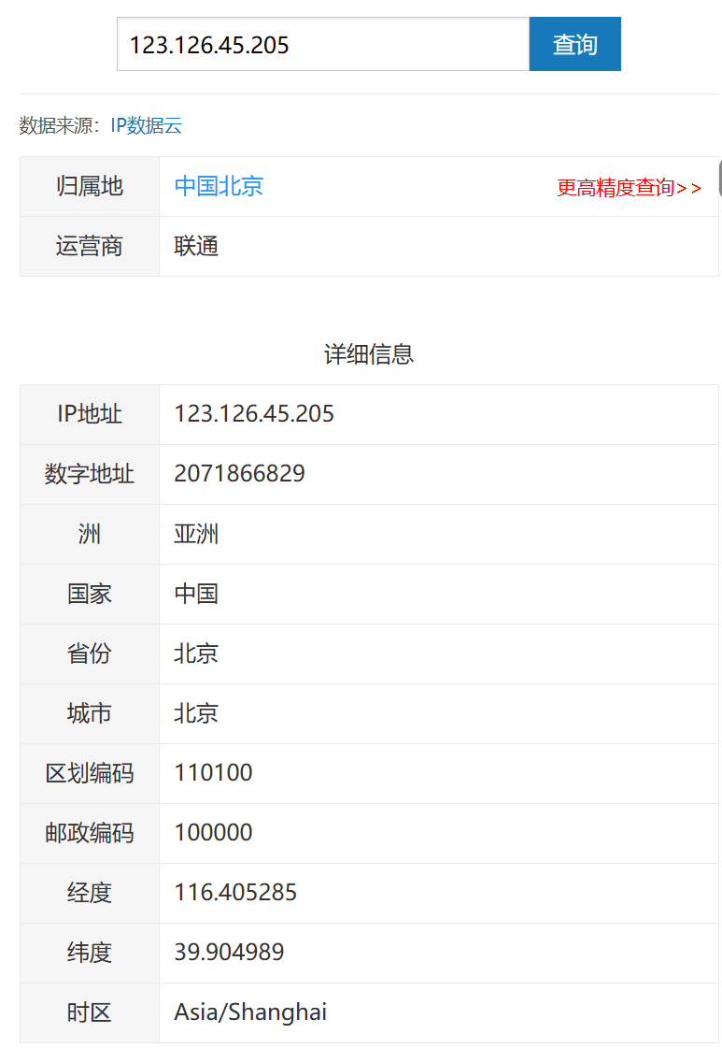
Task: Click the blue 查询 query button
Action: pos(575,44)
